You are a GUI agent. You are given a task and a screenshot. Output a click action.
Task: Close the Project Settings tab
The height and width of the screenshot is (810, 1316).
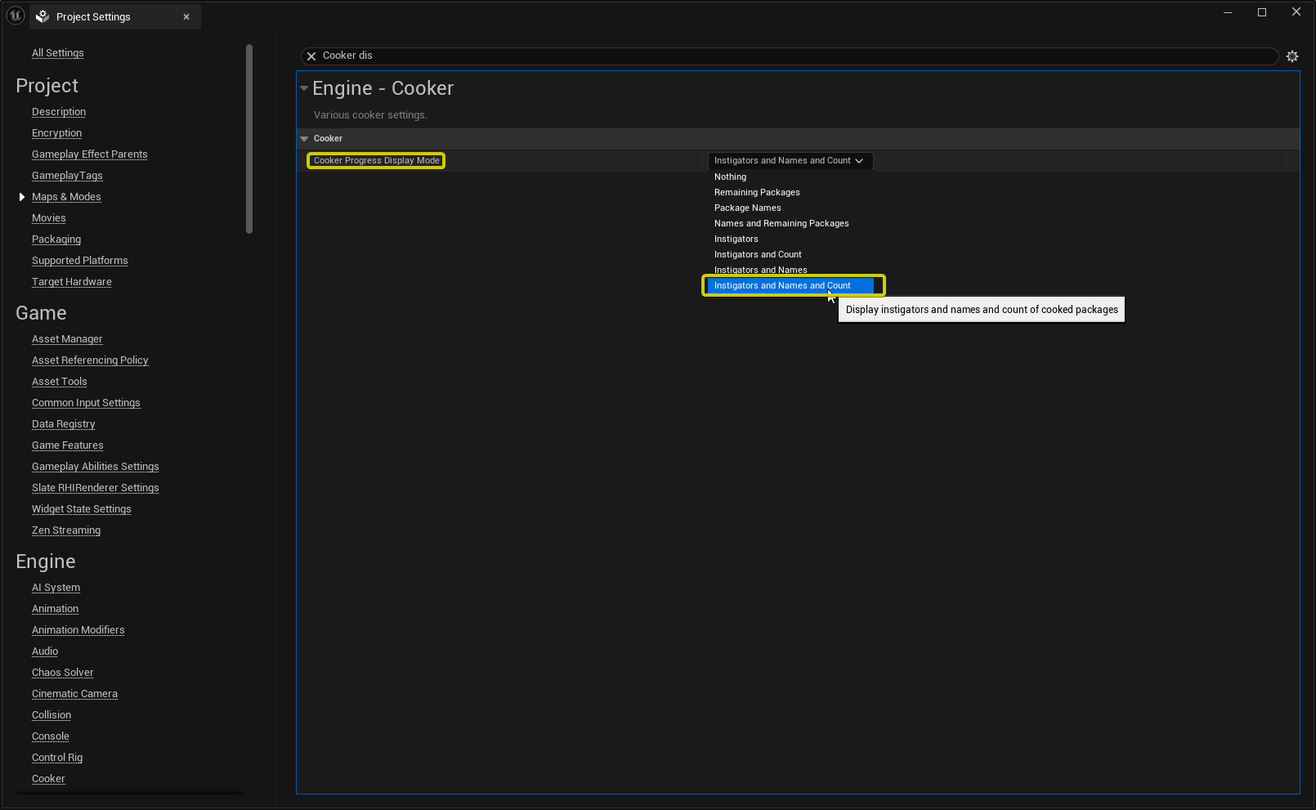coord(186,16)
